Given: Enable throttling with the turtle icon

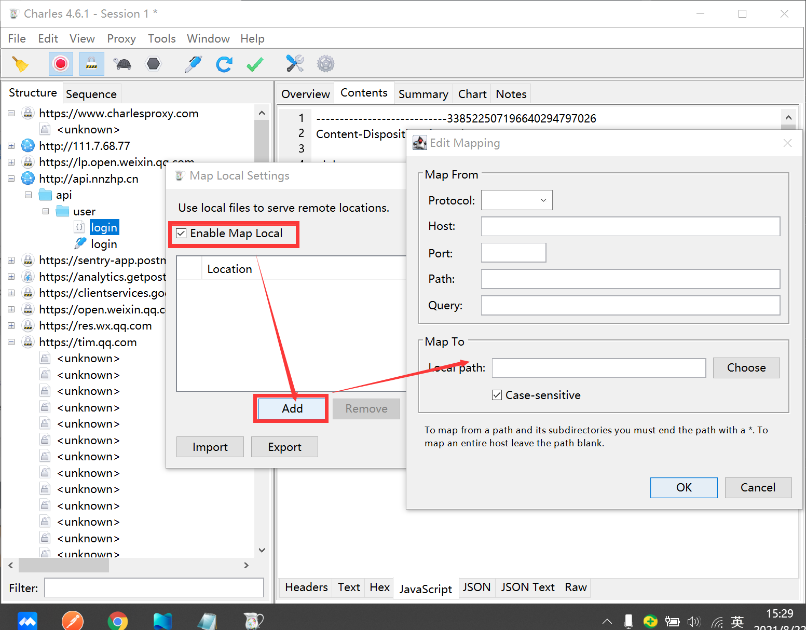Looking at the screenshot, I should coord(123,64).
